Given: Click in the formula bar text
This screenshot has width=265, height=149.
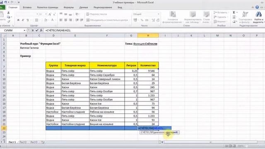Looking at the screenshot, I should 58,30.
